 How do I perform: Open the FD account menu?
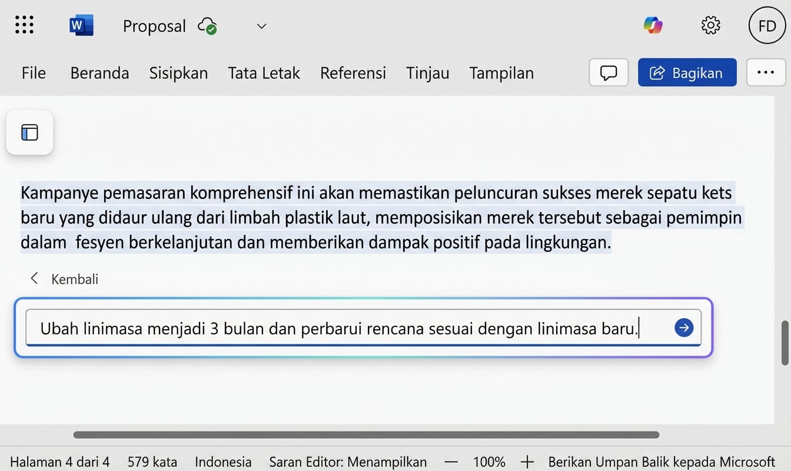click(766, 25)
